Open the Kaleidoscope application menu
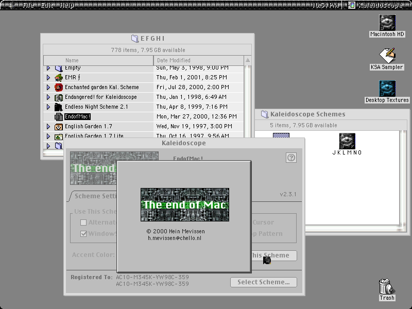Screen dimensions: 412x309 (x=376, y=5)
